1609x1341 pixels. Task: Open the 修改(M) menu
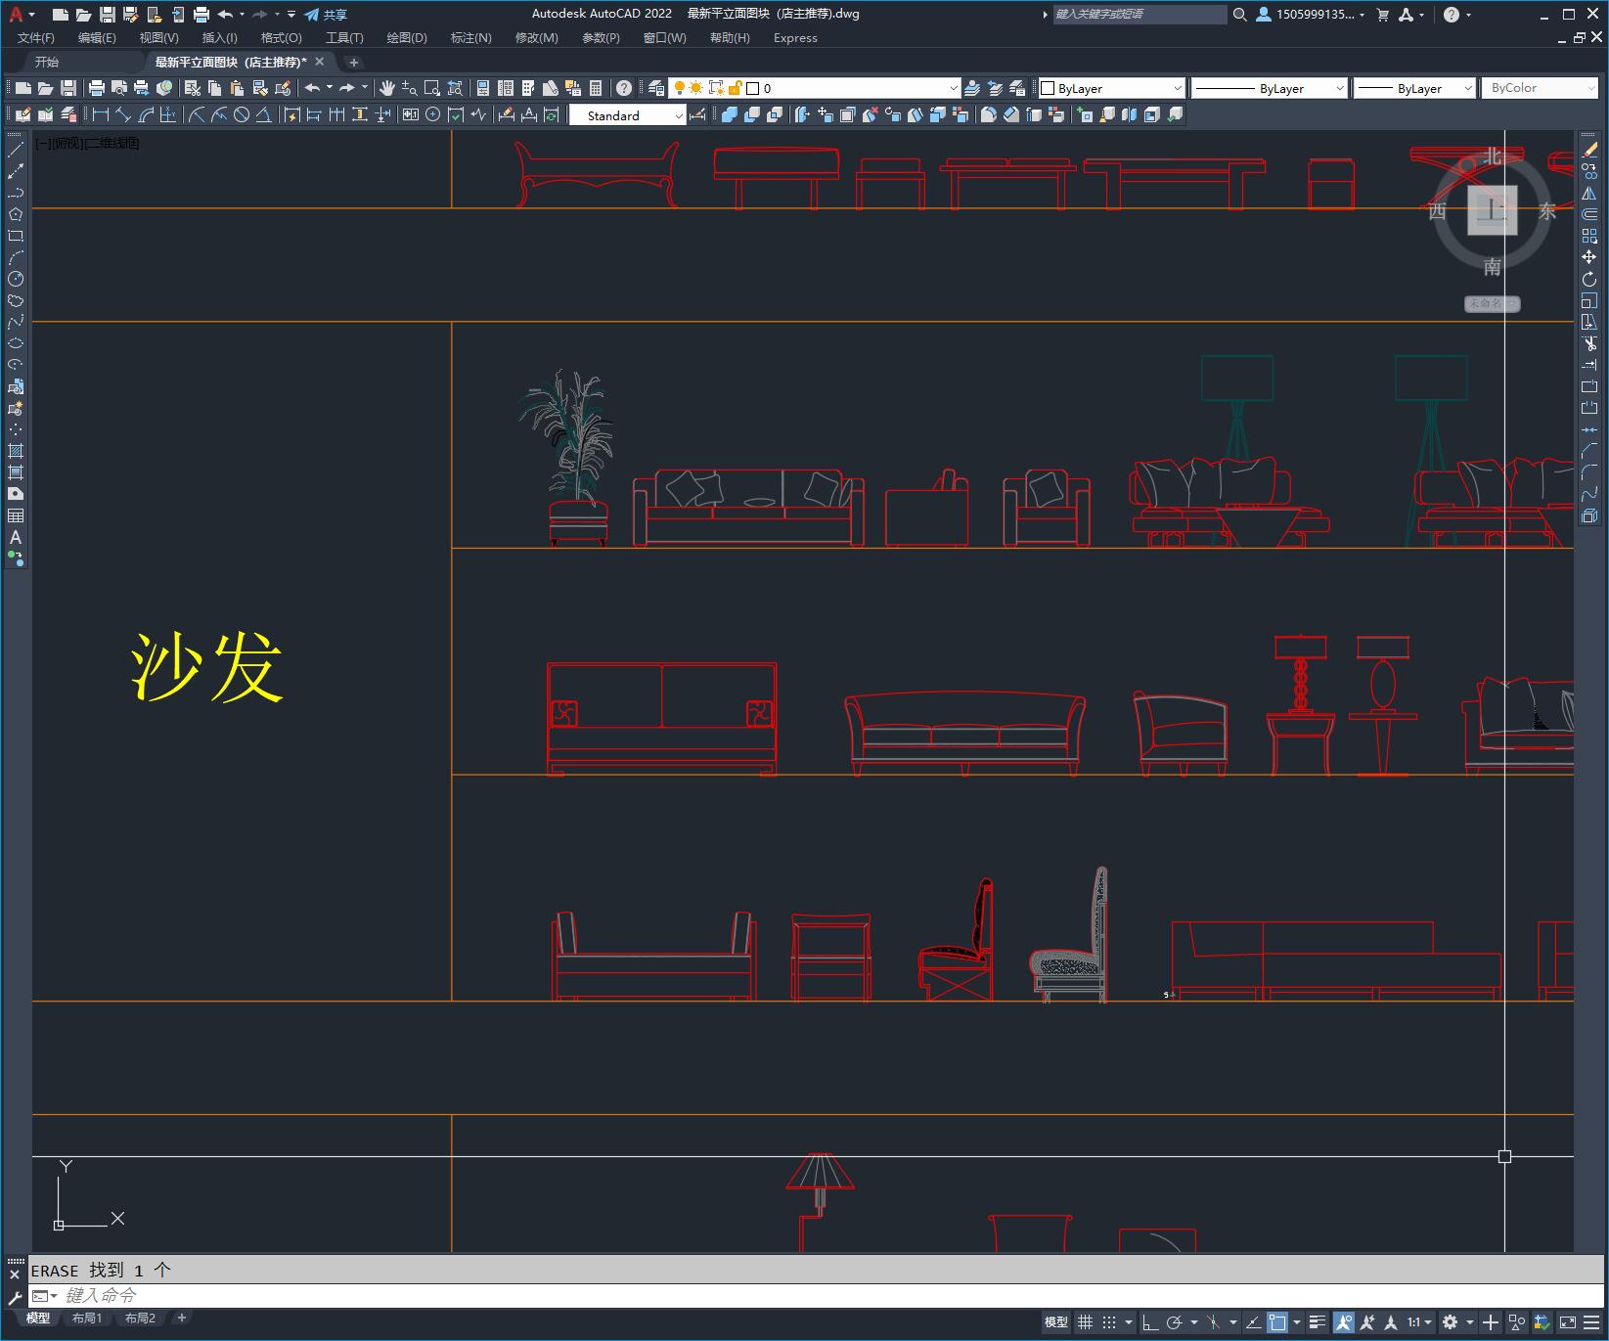pyautogui.click(x=537, y=37)
